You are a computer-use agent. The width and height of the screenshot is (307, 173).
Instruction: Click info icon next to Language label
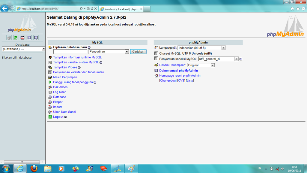pyautogui.click(x=175, y=48)
